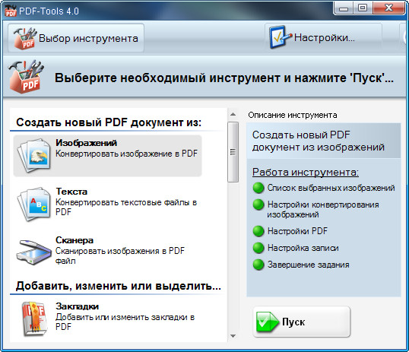The image size is (409, 352).
Task: Select the Изображений eagle image icon
Action: pyautogui.click(x=33, y=156)
